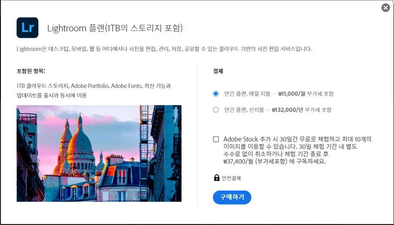Click the Adobe Stock 30일간 무료 description text
The width and height of the screenshot is (394, 225).
click(297, 150)
